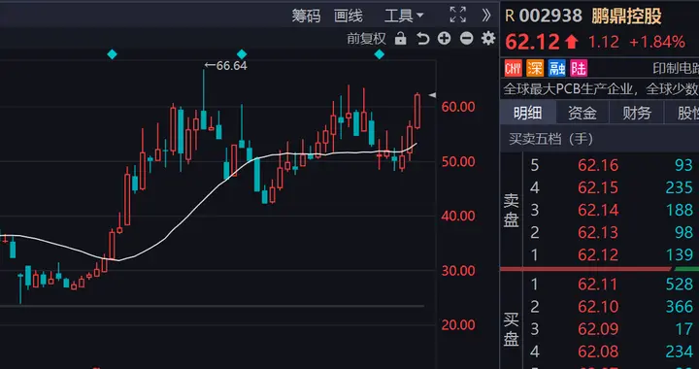Select sell level 4 price 62.15
The width and height of the screenshot is (699, 369).
[598, 187]
